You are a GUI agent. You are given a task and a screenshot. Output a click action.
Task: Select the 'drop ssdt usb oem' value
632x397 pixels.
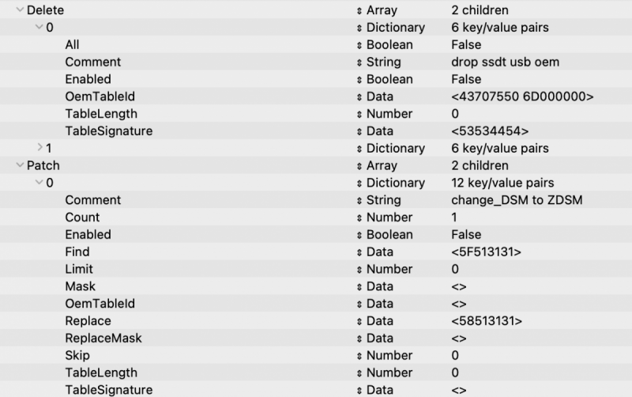point(500,62)
